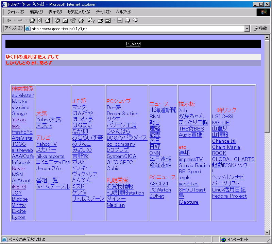Click the Forward arrow button
Viewport: 272px width, 244px height.
coord(20,20)
